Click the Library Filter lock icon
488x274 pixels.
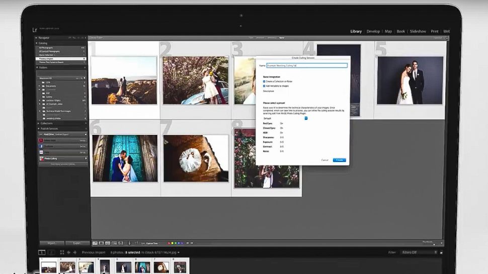[x=447, y=38]
